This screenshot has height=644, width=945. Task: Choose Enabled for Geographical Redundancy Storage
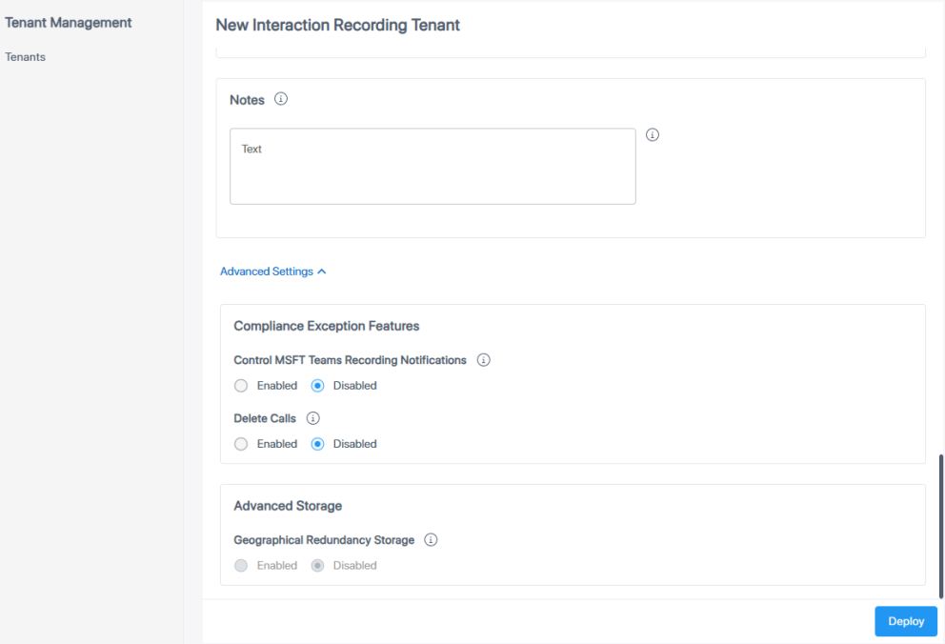click(241, 566)
